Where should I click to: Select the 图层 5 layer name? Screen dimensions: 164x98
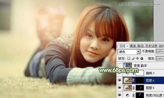[x=150, y=88]
